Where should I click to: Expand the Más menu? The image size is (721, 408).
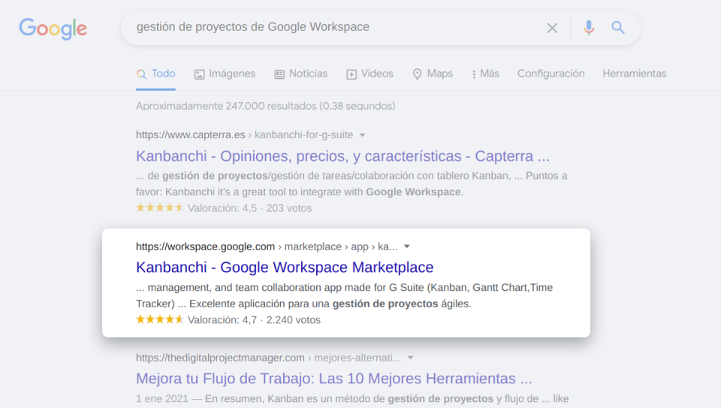click(486, 74)
